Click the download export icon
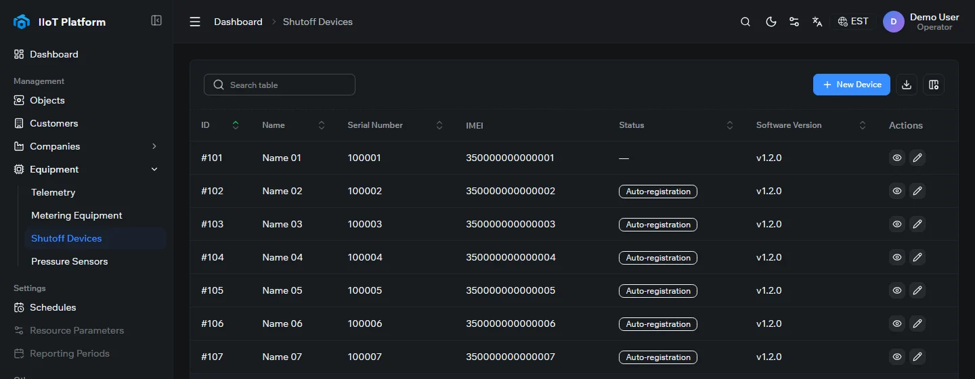 tap(907, 85)
